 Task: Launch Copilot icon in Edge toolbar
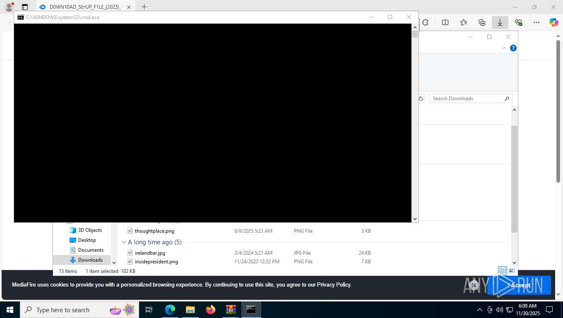pyautogui.click(x=554, y=22)
